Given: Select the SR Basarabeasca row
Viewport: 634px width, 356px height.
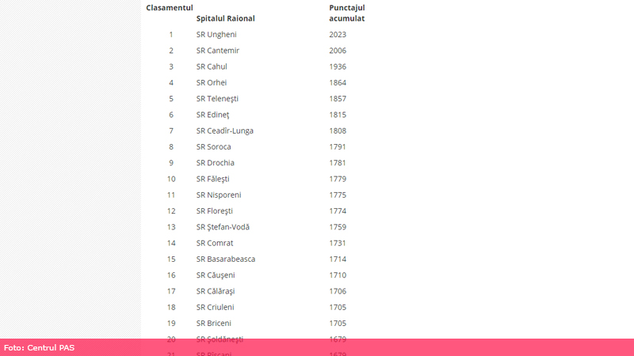Looking at the screenshot, I should pos(226,259).
